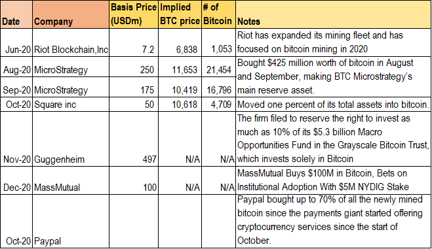Screen dimensions: 432x249
Task: Click the Basis Price (USDm) header
Action: pyautogui.click(x=134, y=14)
